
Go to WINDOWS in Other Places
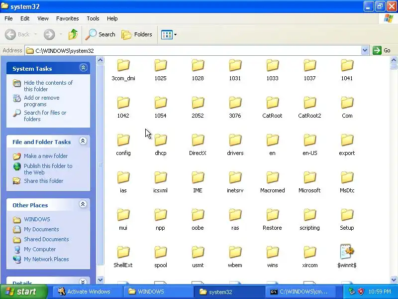(x=37, y=219)
